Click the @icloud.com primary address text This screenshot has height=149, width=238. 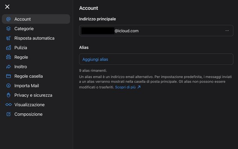(126, 31)
